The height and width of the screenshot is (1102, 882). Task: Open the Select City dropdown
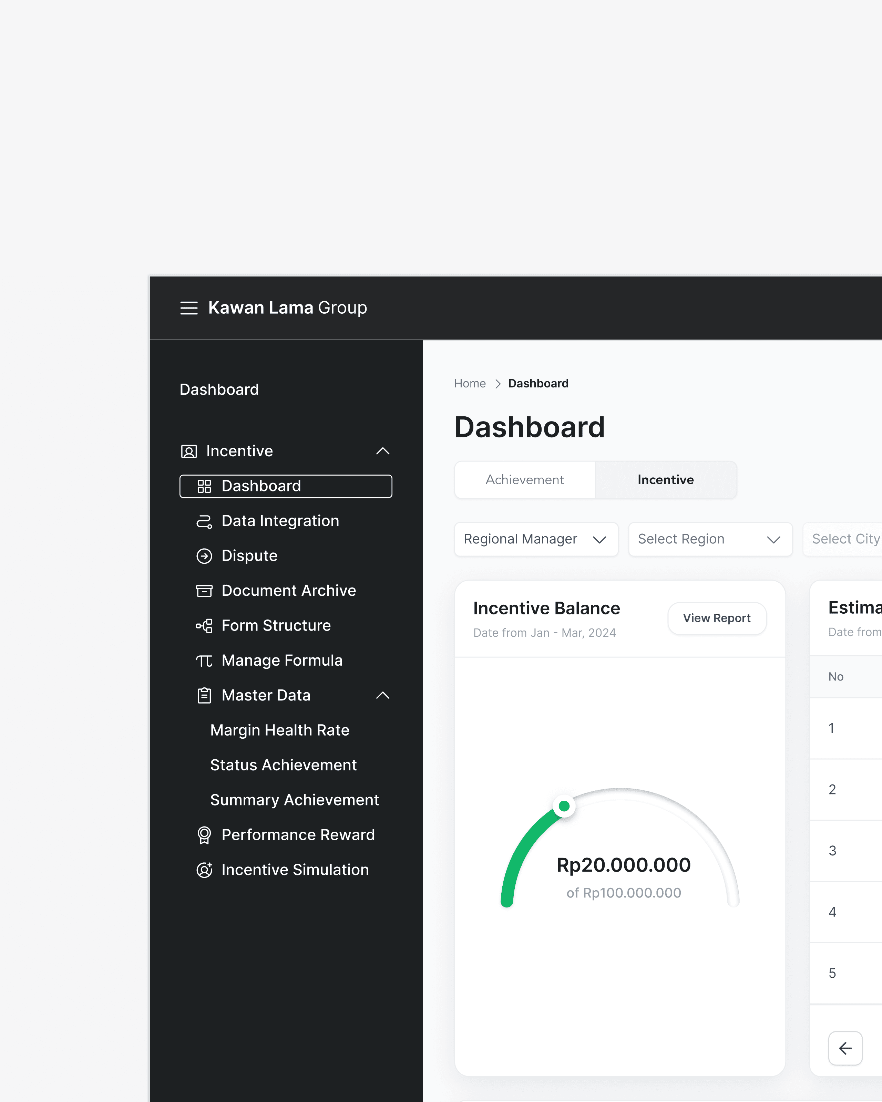(843, 539)
